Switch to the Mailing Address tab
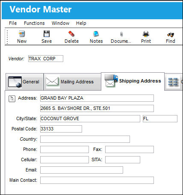Screen dimensions: 183x195 72,82
